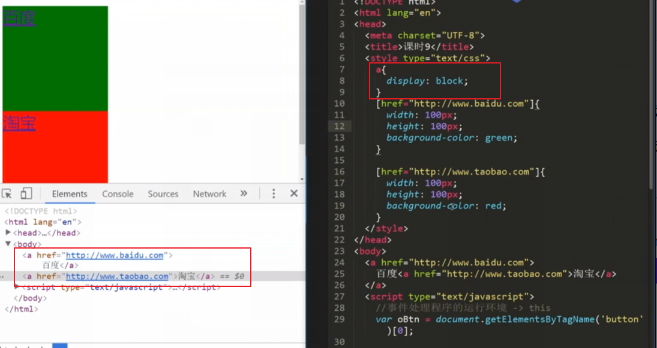Screen dimensions: 657x348
Task: Toggle the device toolbar icon in DevTools
Action: (26, 193)
